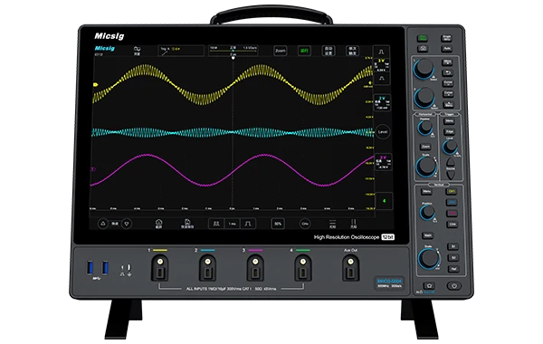Tap the up arrow icon on the bottom bar
Screen dimensions: 543x344
point(103,224)
